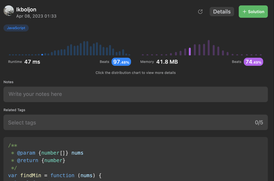274x181 pixels.
Task: Click the runtime distribution chart
Action: (x=69, y=48)
